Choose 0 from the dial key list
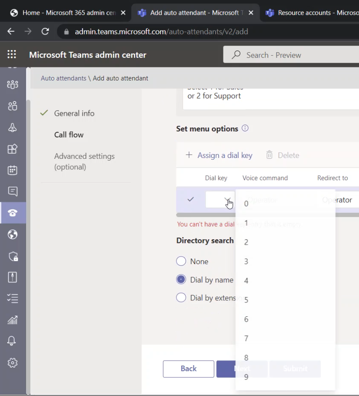Image resolution: width=359 pixels, height=396 pixels. pyautogui.click(x=246, y=204)
